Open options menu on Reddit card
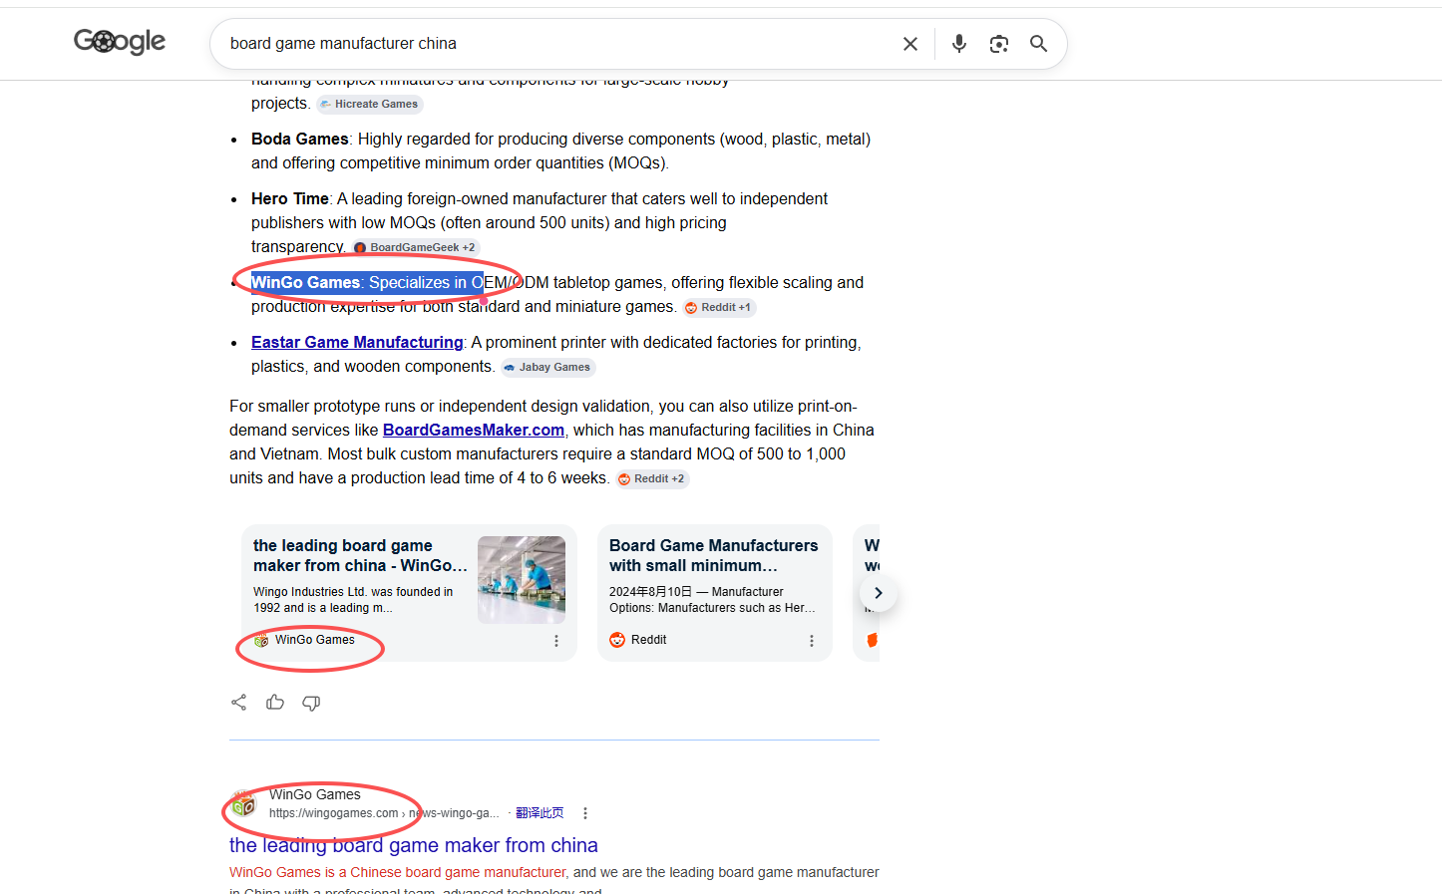The width and height of the screenshot is (1442, 894). [x=812, y=641]
